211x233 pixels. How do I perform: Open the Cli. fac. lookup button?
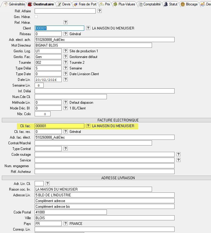tap(88, 126)
